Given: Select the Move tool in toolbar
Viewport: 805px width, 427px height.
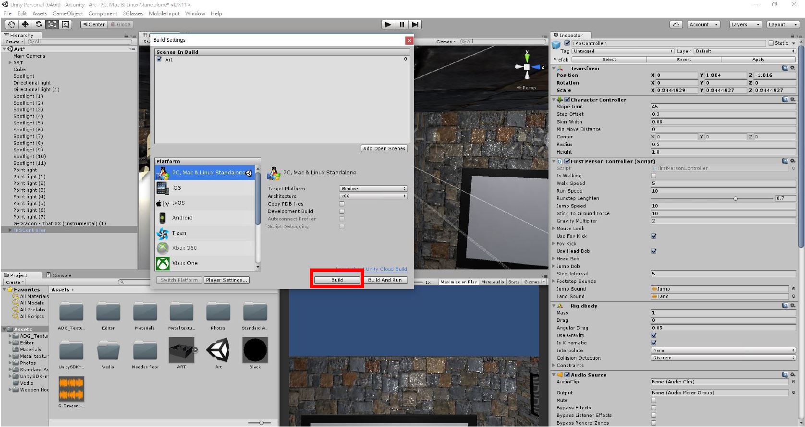Looking at the screenshot, I should 25,24.
